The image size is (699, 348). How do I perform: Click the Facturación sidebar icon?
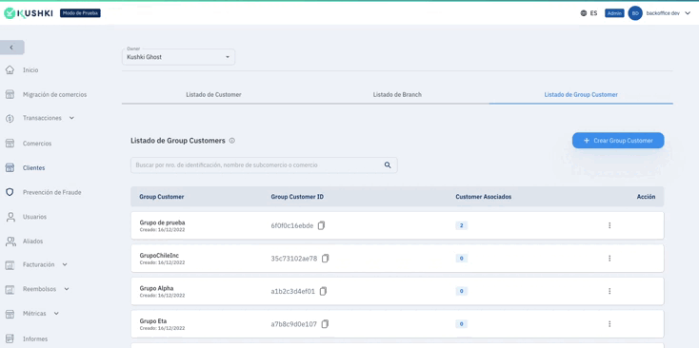pyautogui.click(x=10, y=264)
